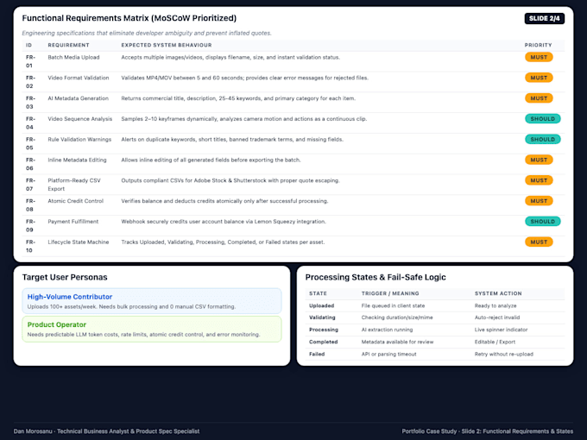Screen dimensions: 587x440
Task: Click the Processing state cell
Action: click(324, 330)
